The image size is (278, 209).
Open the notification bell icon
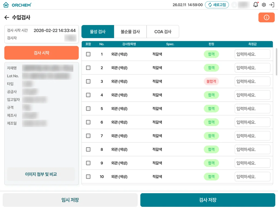[x=256, y=5]
